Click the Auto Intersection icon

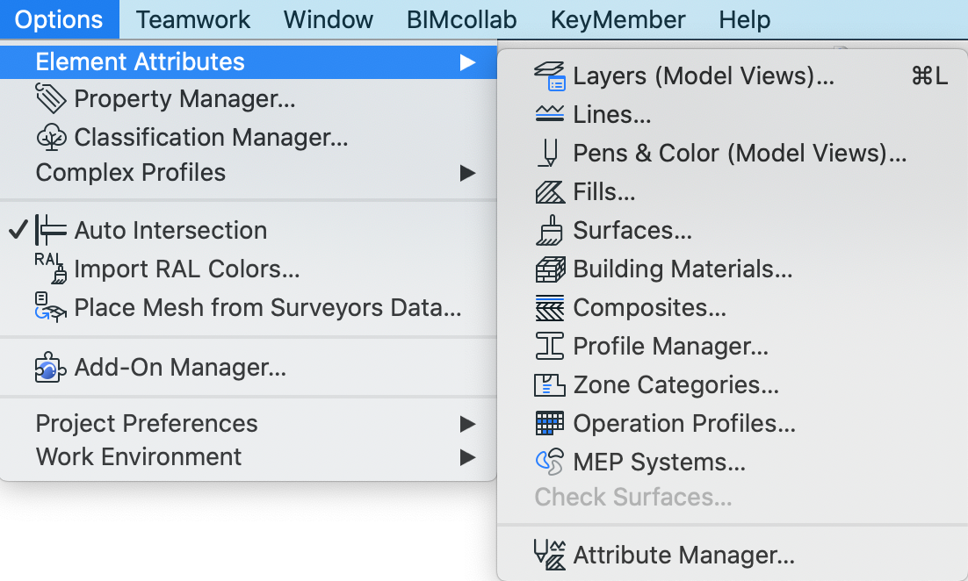click(51, 230)
